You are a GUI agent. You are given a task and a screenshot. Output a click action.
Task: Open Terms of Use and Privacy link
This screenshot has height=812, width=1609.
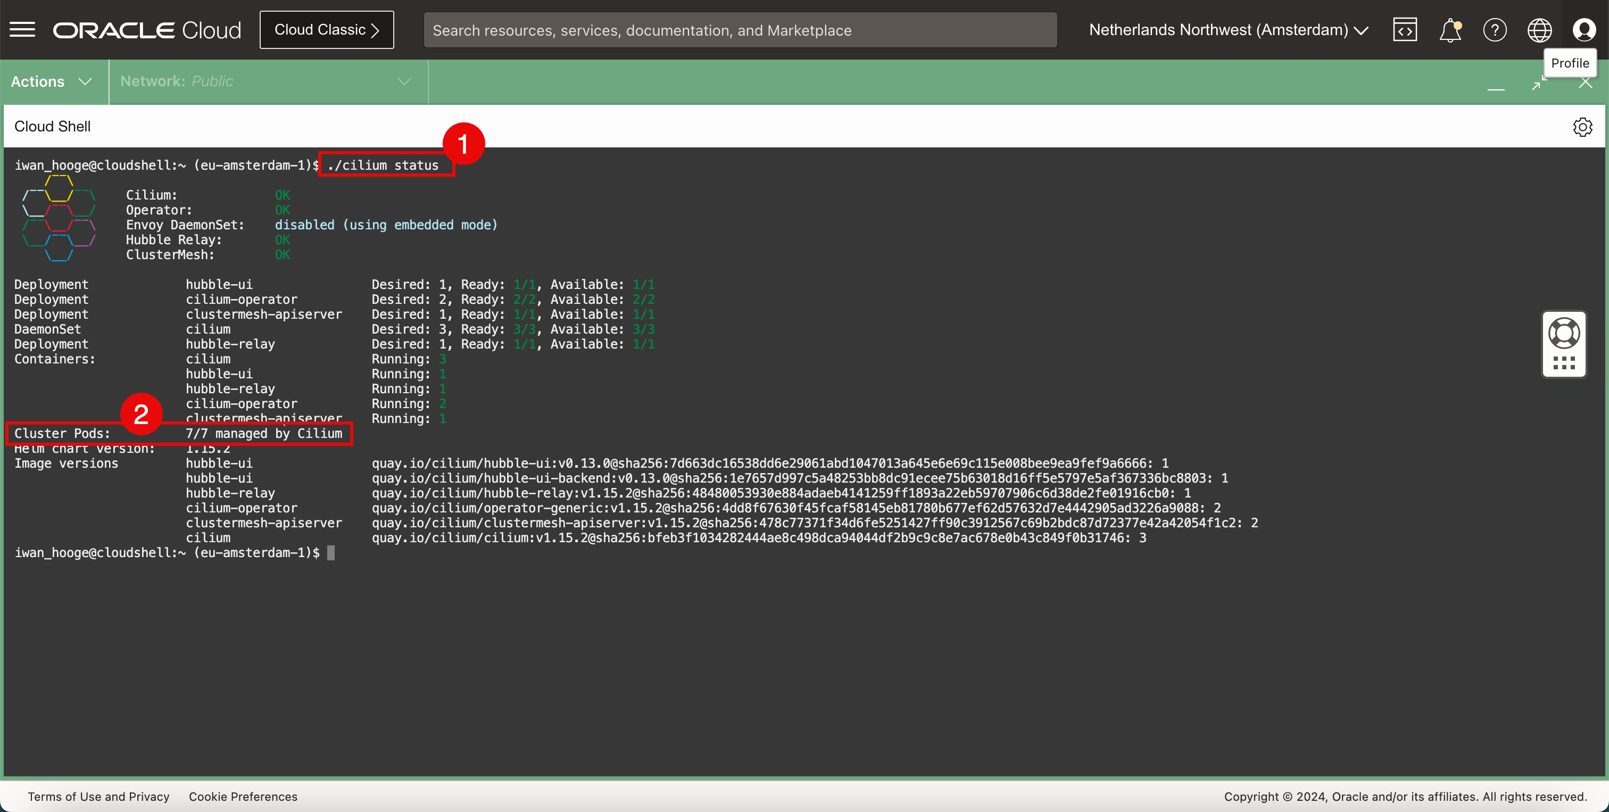98,797
